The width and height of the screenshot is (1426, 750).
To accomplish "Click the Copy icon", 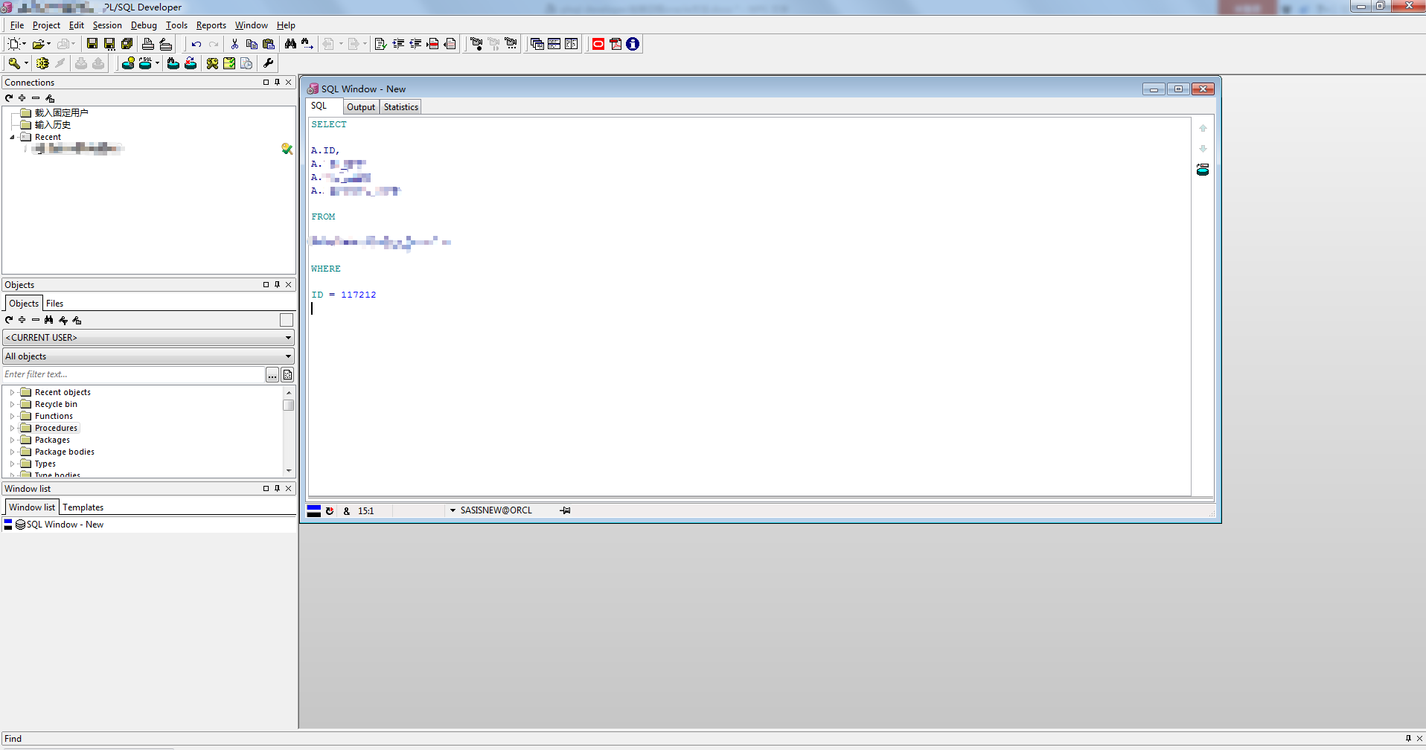I will [252, 44].
